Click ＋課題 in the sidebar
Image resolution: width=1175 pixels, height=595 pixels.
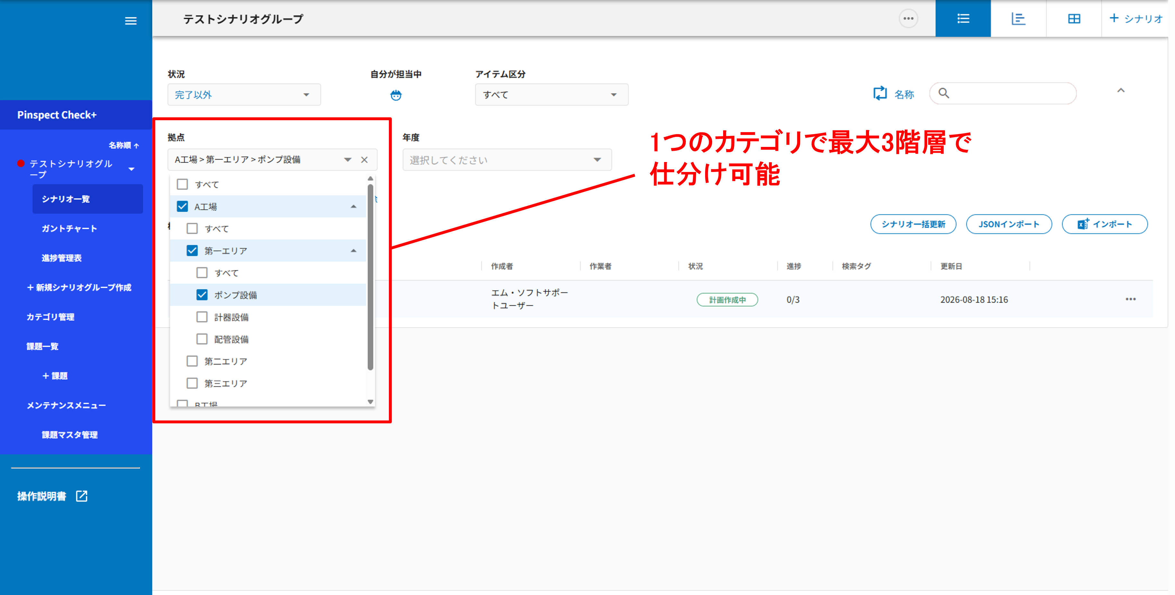pos(55,376)
